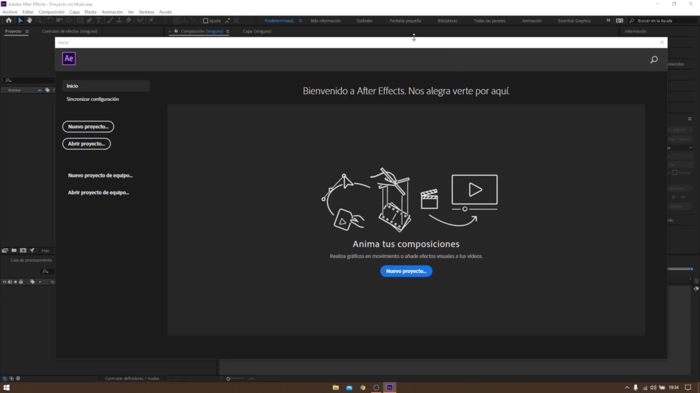Viewport: 700px width, 393px height.
Task: Select Sincronizar configuración in sidebar
Action: coord(93,100)
